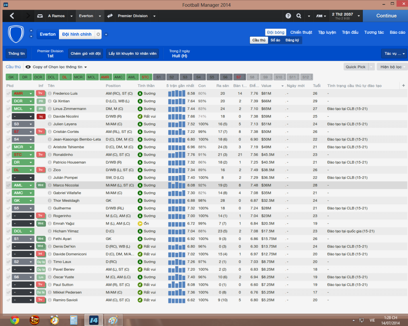The width and height of the screenshot is (408, 326).
Task: Click the Wnt badge for Marco Niccolai
Action: (41, 185)
